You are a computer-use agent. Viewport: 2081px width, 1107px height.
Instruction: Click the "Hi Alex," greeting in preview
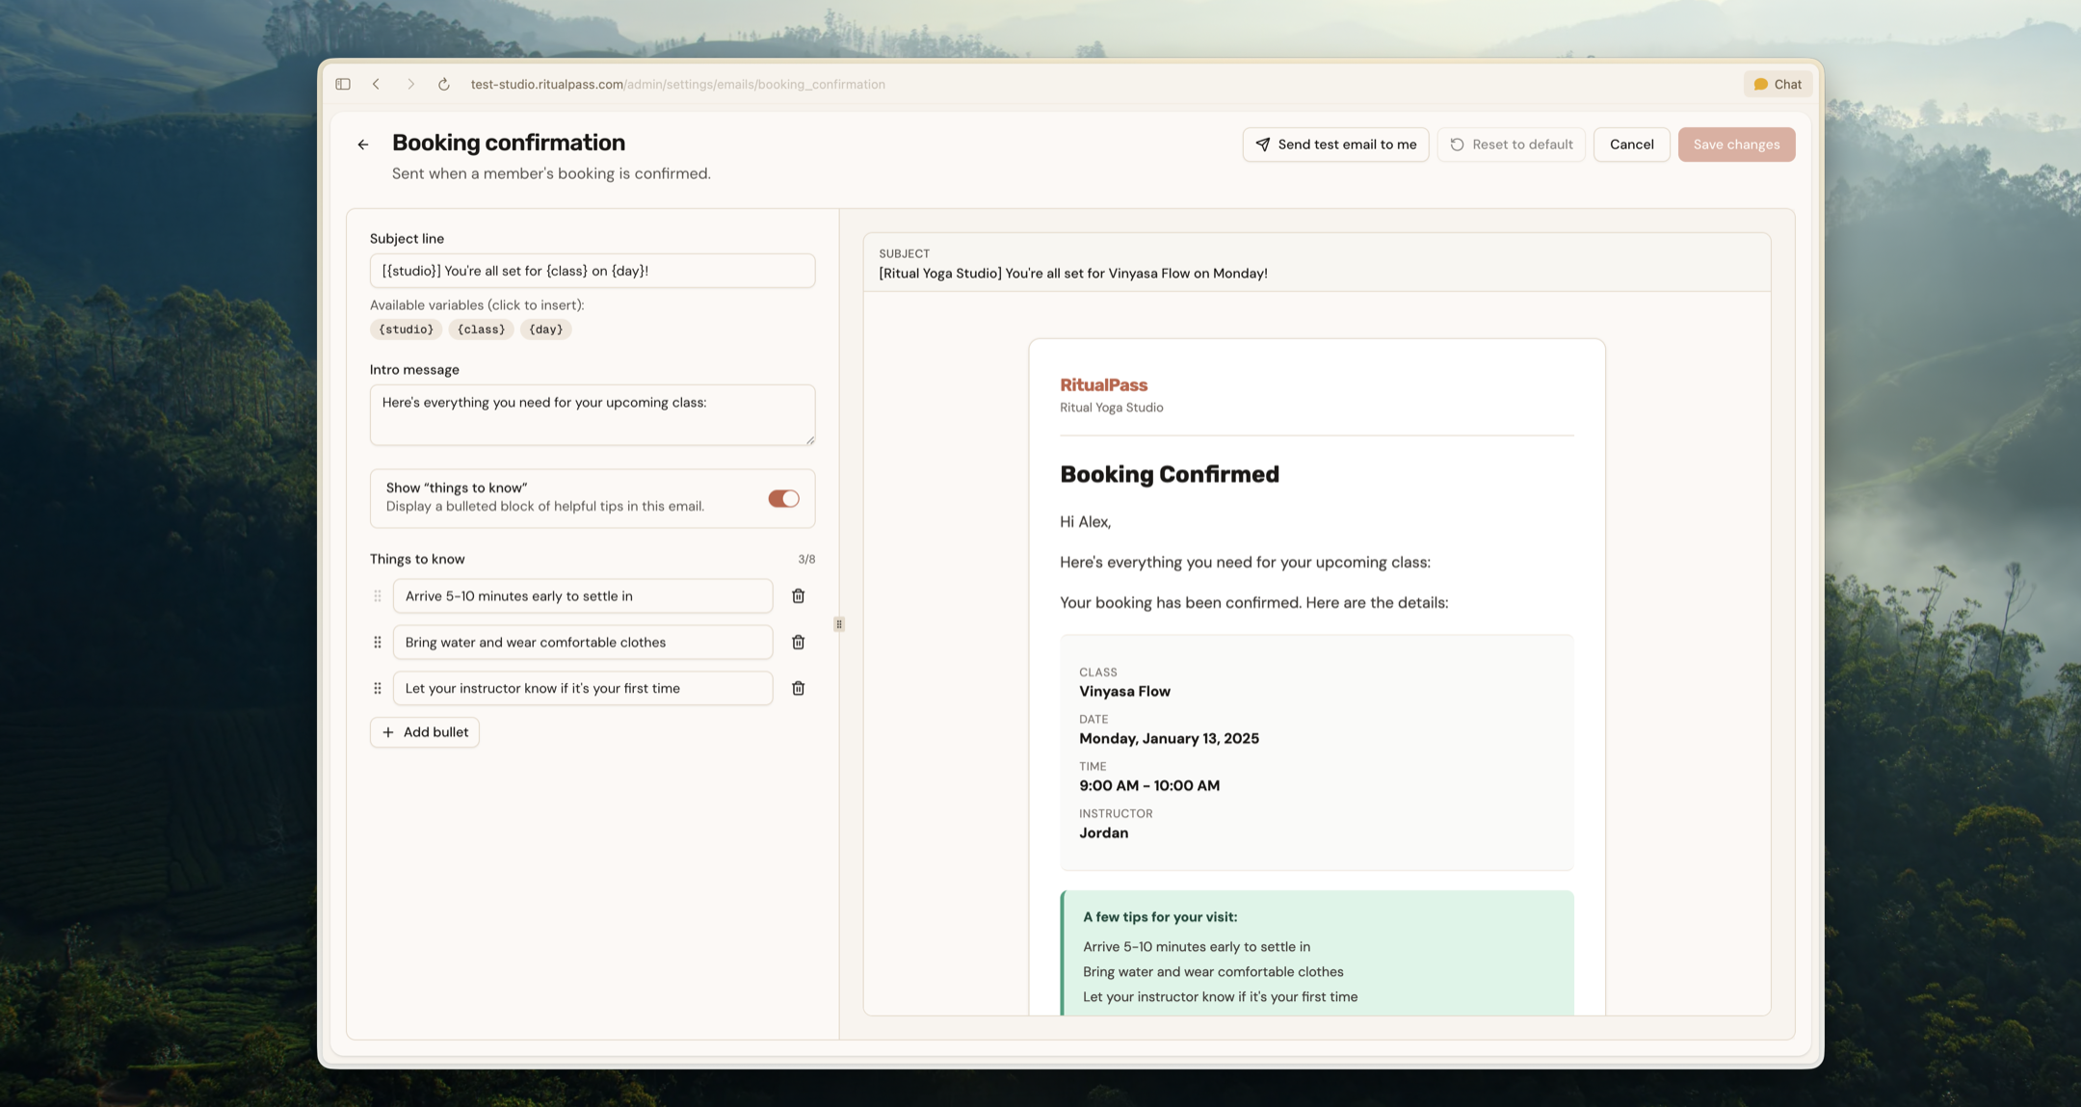click(x=1085, y=522)
